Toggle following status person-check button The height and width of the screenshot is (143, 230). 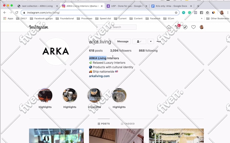[139, 41]
